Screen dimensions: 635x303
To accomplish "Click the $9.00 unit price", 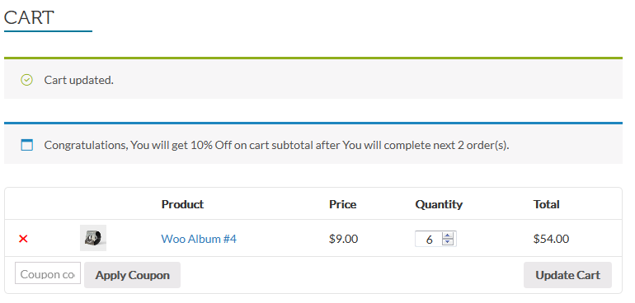I will (x=343, y=239).
